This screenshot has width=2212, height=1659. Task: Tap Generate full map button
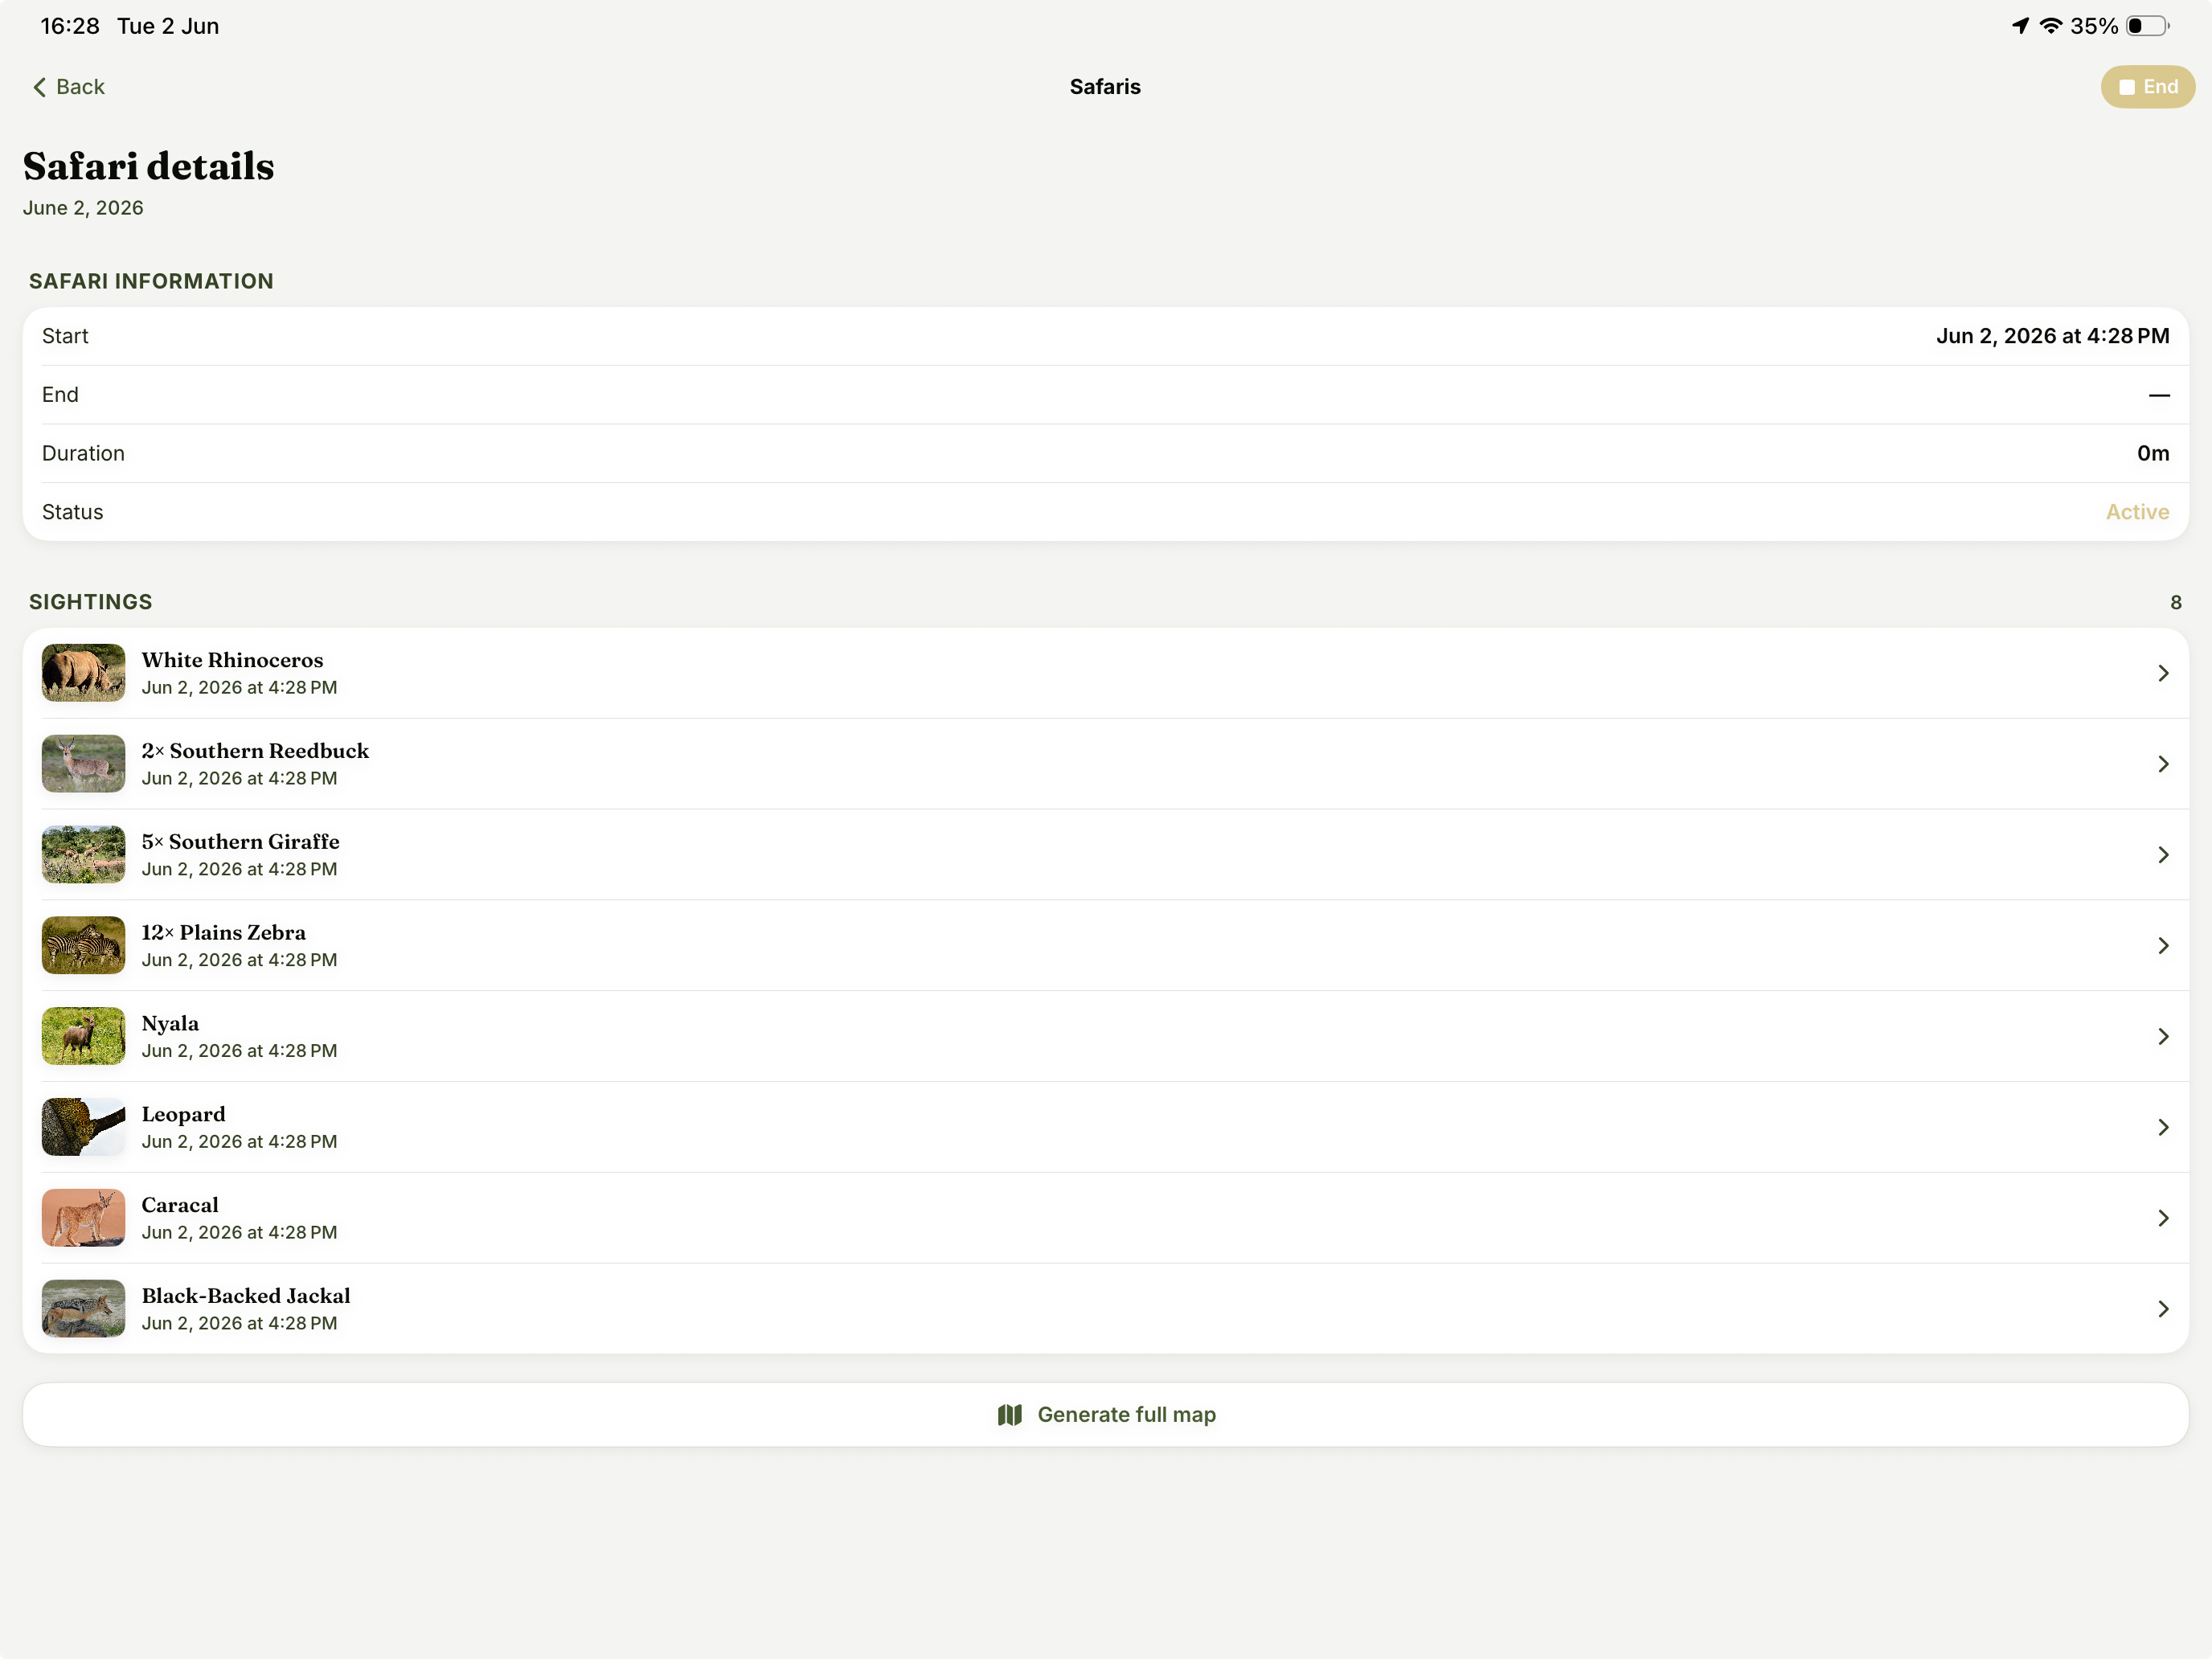(x=1106, y=1414)
